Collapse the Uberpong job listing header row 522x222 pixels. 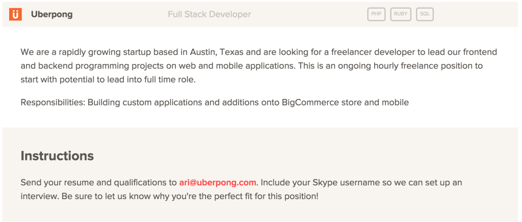click(x=261, y=14)
